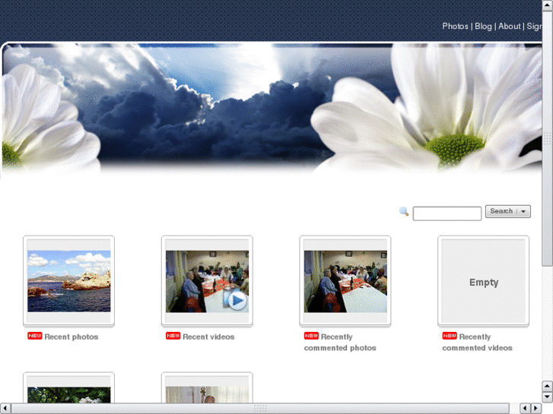Focus the search text input field
The height and width of the screenshot is (414, 553).
coord(447,213)
